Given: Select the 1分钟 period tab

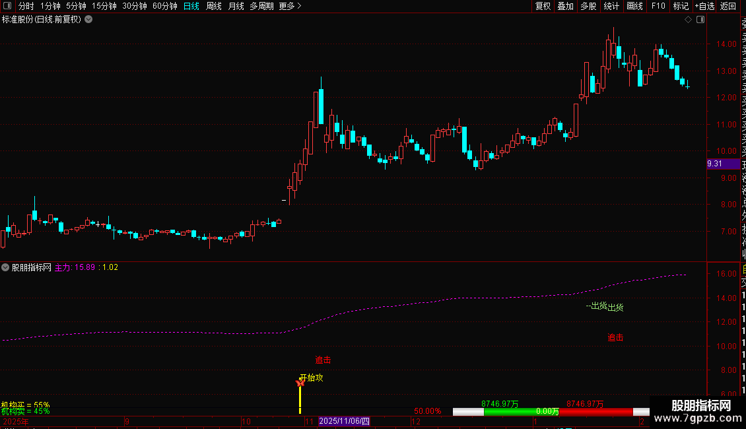Looking at the screenshot, I should (50, 6).
